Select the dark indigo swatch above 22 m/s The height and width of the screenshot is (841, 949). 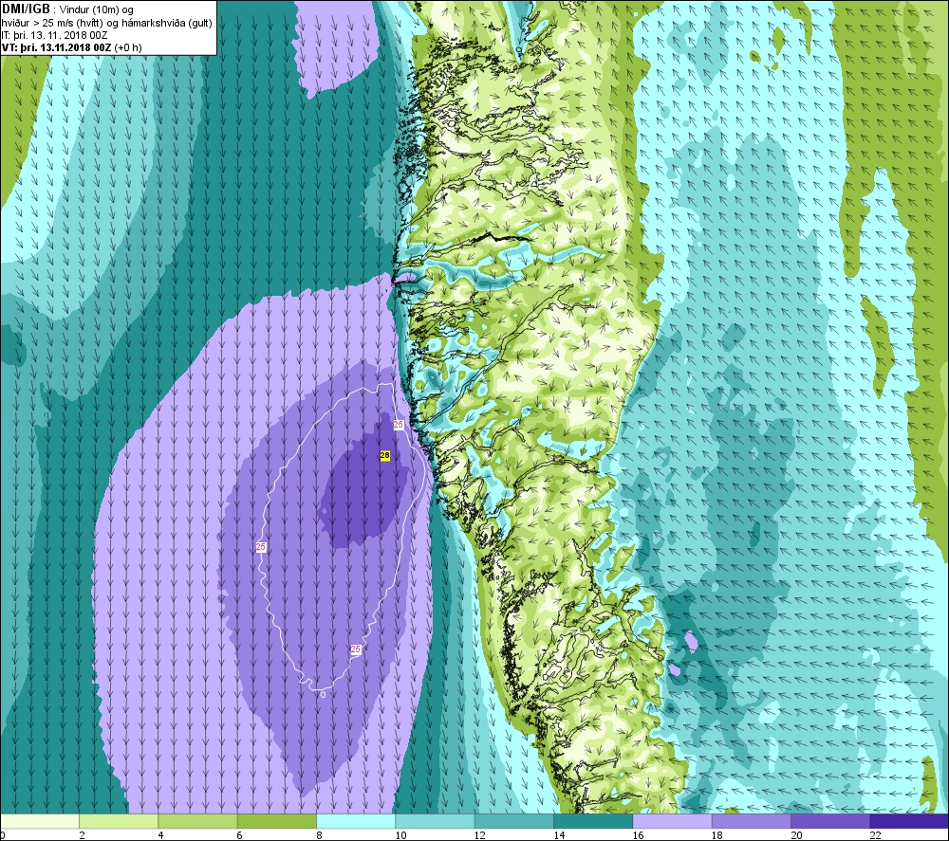[x=909, y=821]
